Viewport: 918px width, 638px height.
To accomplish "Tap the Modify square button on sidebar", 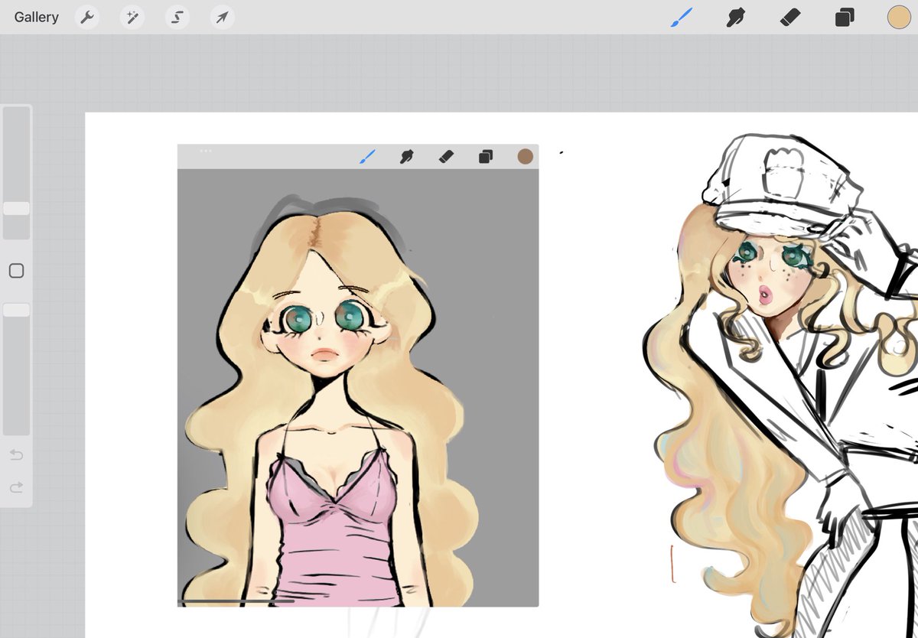I will [x=16, y=271].
